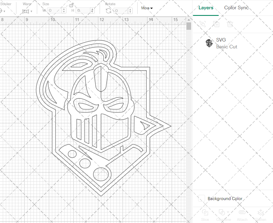
Task: Click the delete layer trash icon
Action: [x=230, y=24]
